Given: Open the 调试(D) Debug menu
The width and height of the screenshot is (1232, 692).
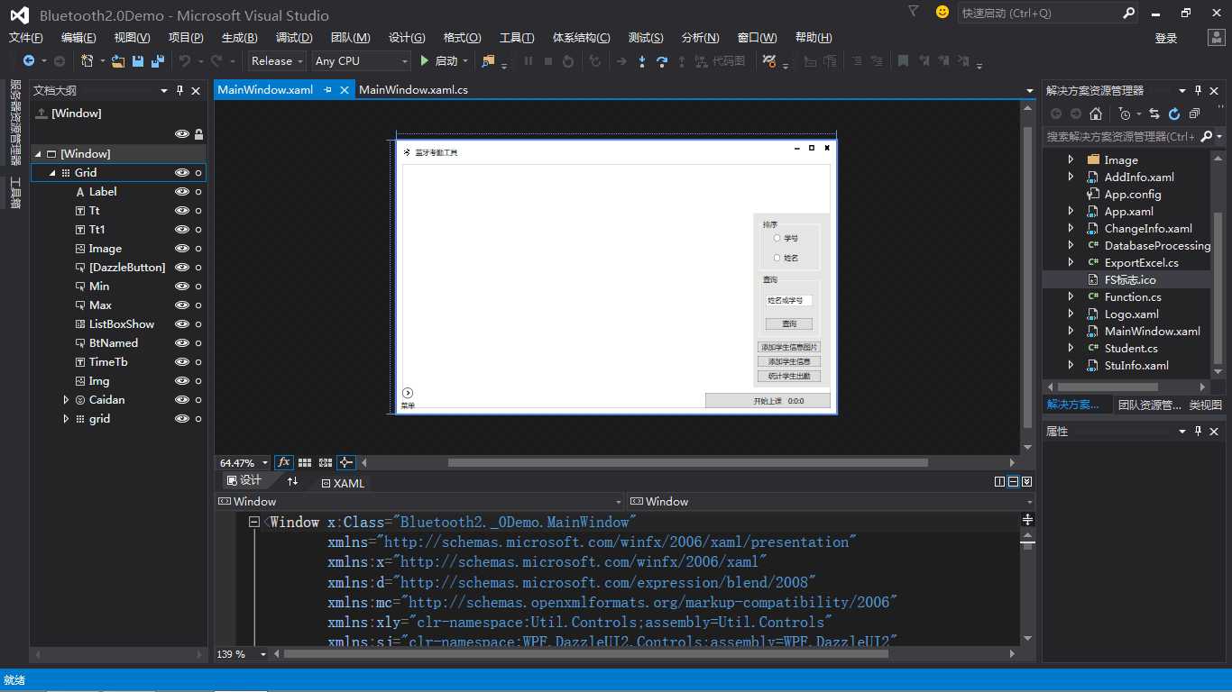Looking at the screenshot, I should point(294,38).
